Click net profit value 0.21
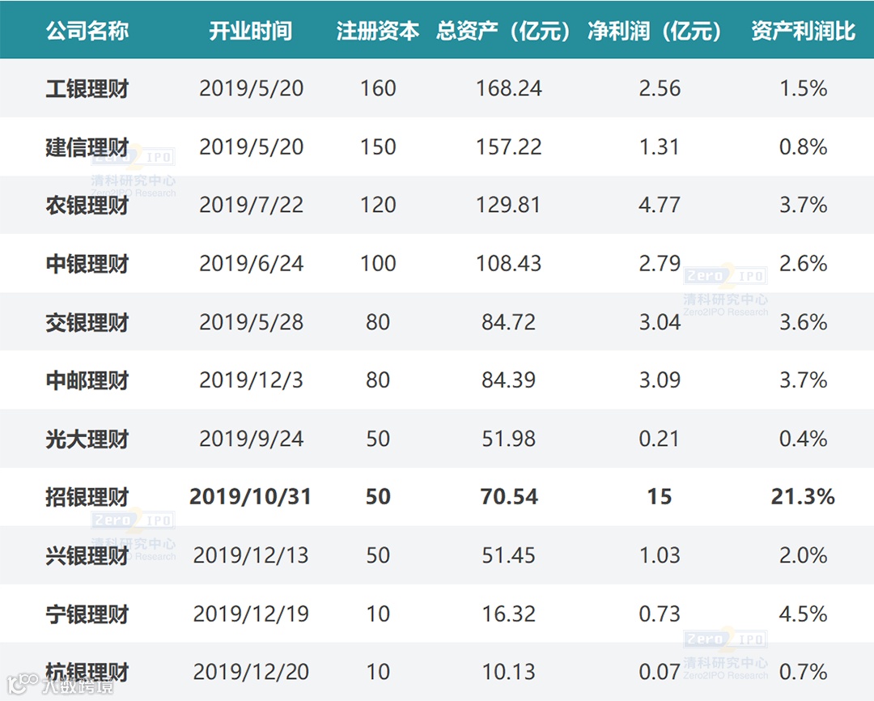 click(x=660, y=439)
